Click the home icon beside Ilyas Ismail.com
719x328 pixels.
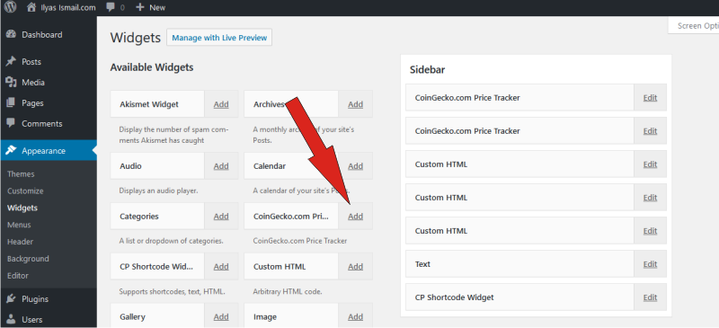click(x=31, y=7)
